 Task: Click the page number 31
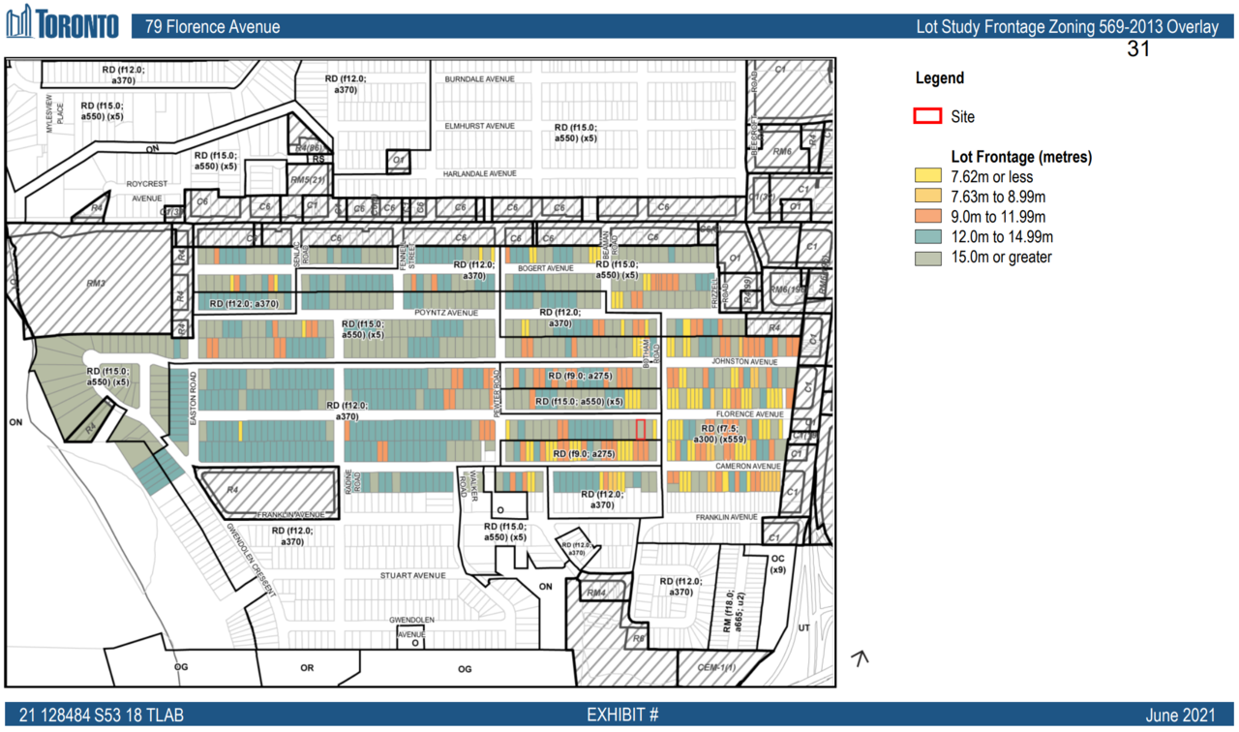[x=1138, y=49]
